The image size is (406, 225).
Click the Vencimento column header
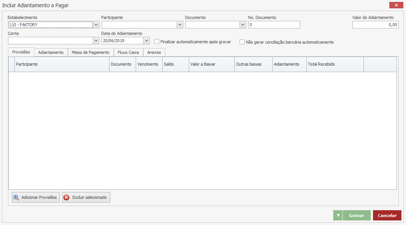click(149, 65)
